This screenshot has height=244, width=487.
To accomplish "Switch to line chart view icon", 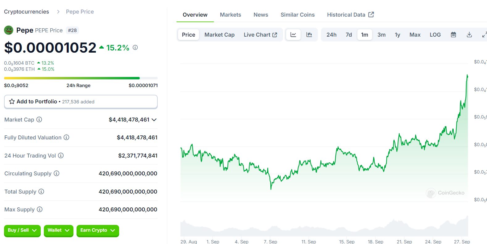I will click(x=293, y=35).
